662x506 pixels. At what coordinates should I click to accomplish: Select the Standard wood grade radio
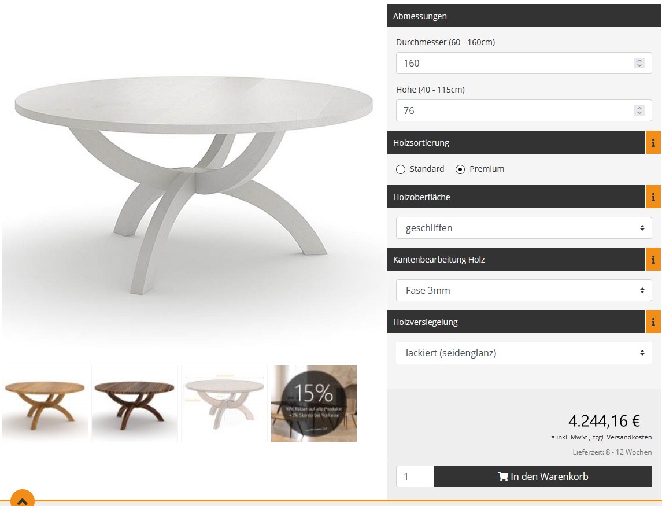pyautogui.click(x=401, y=169)
